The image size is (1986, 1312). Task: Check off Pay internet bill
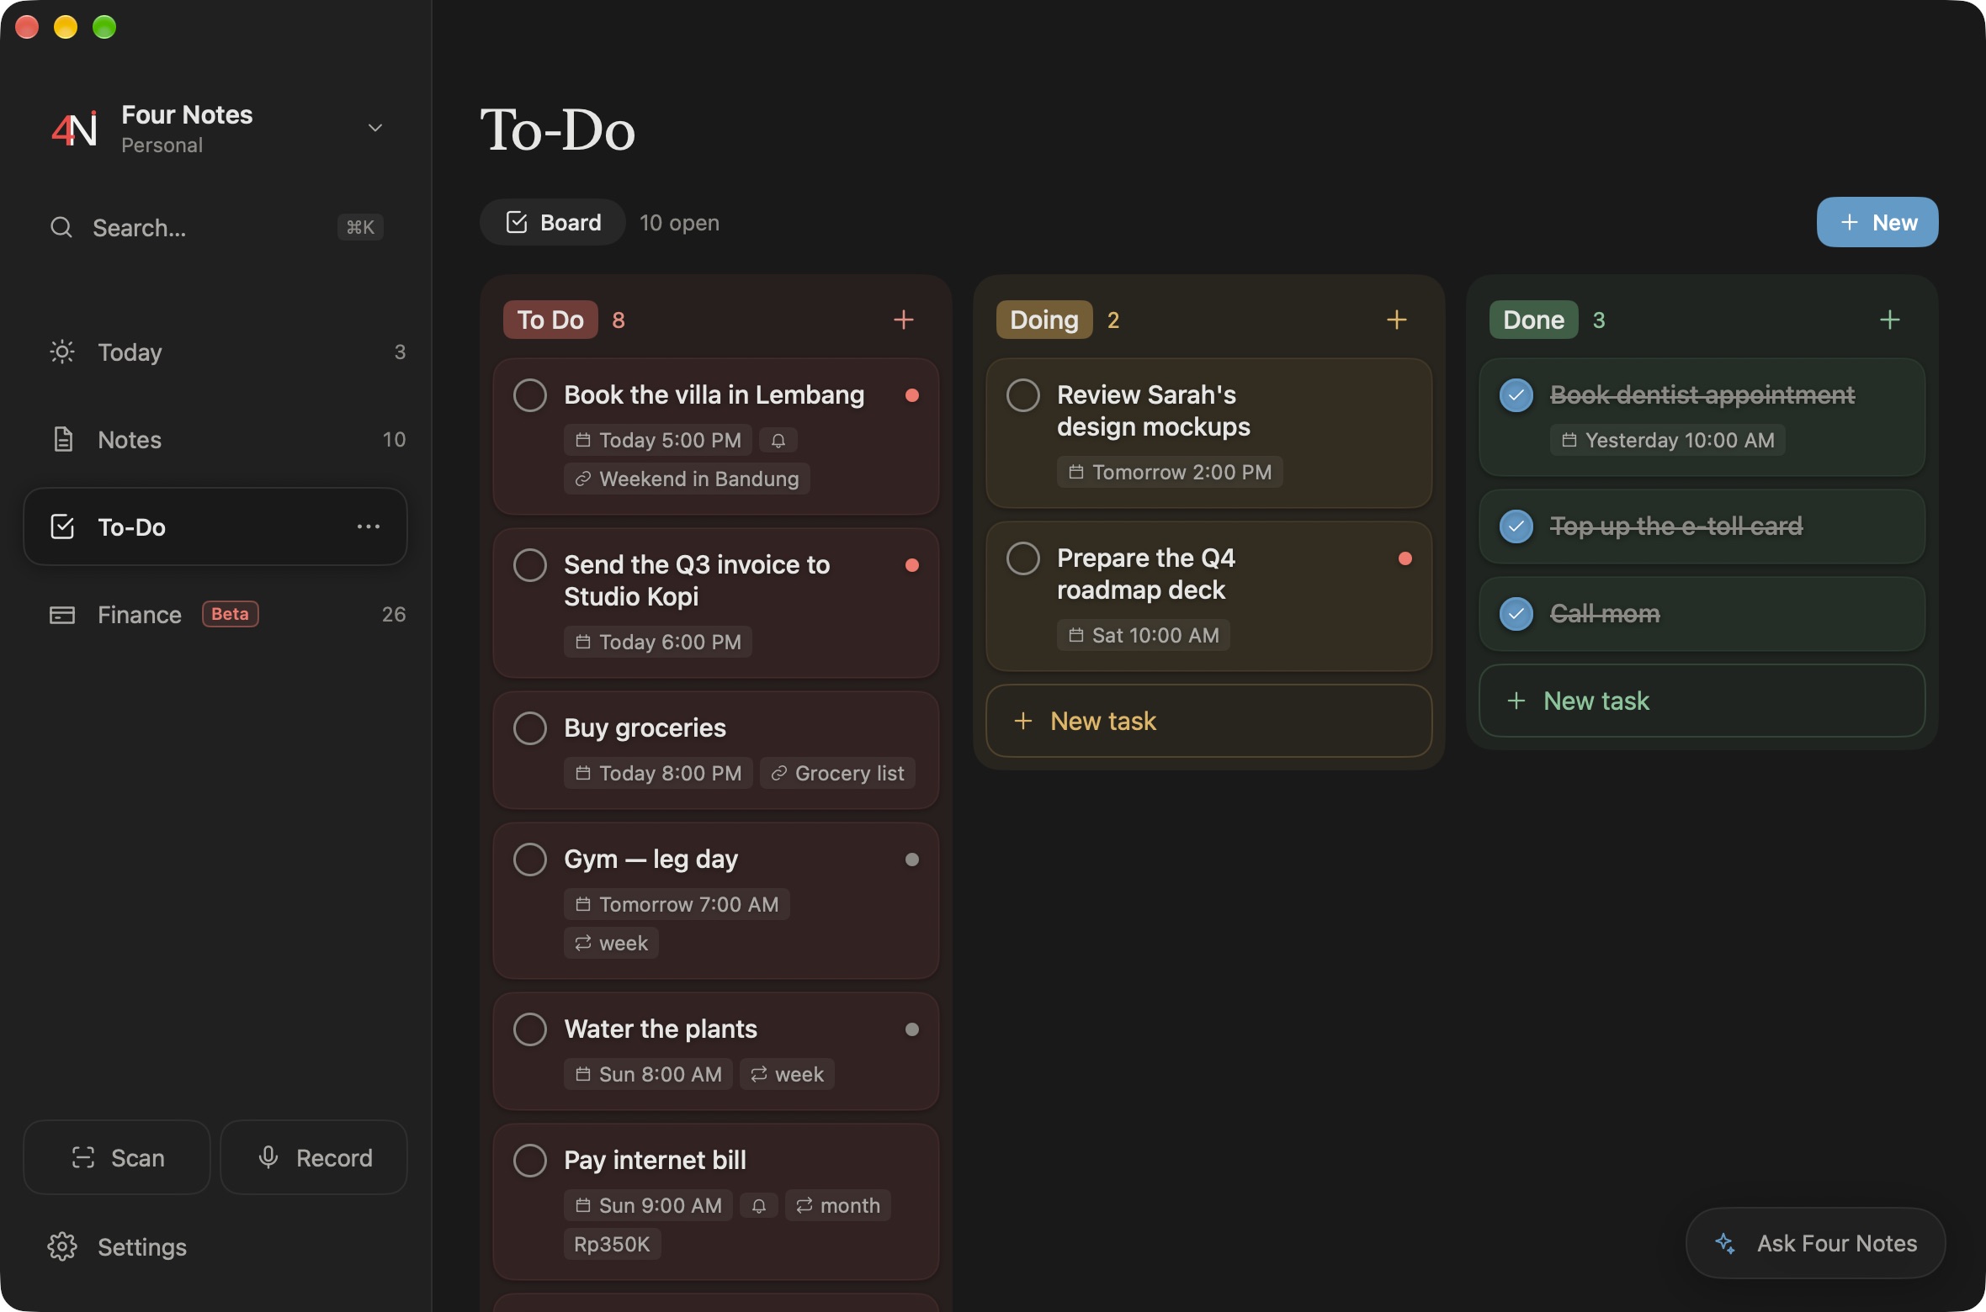pos(530,1161)
